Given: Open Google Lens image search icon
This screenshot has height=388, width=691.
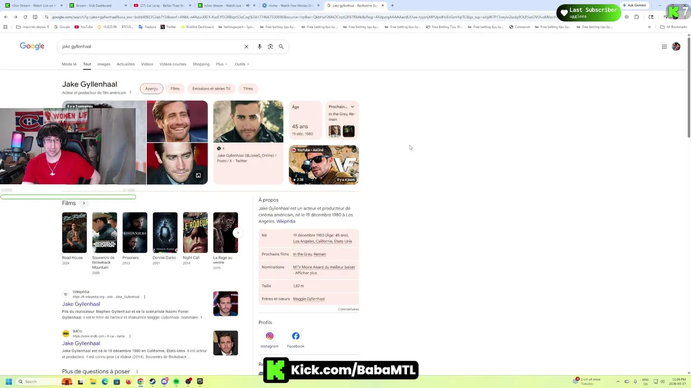Looking at the screenshot, I should 270,46.
